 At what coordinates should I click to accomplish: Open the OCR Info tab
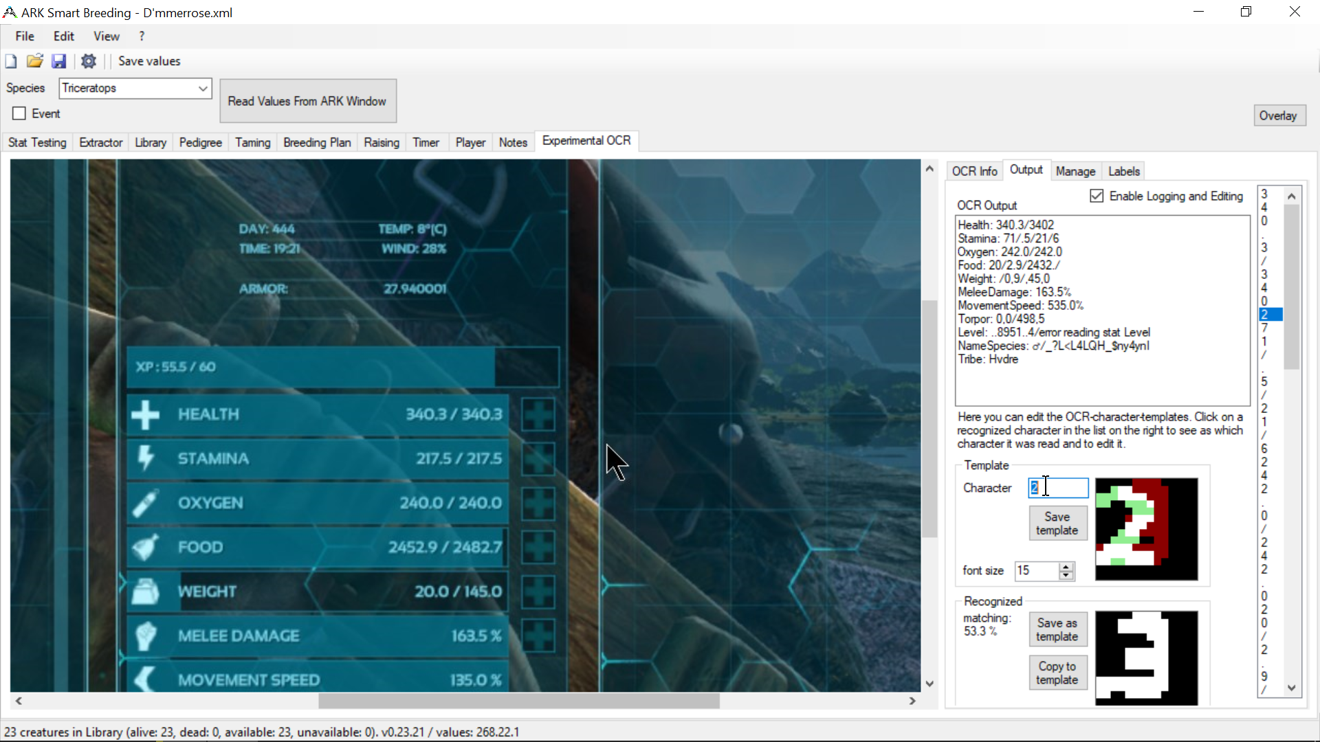point(974,171)
